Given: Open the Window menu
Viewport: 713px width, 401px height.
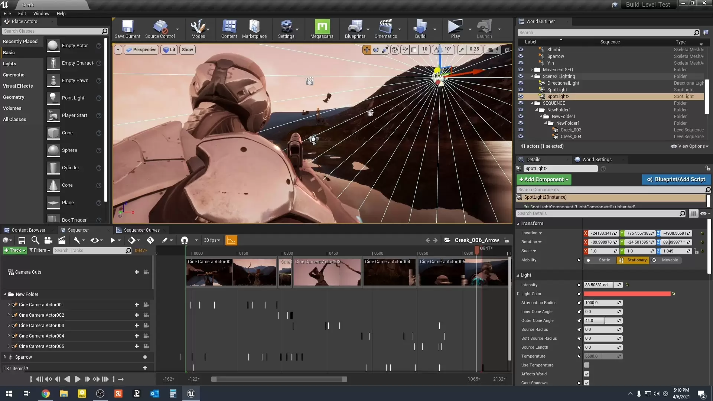Looking at the screenshot, I should coord(41,13).
